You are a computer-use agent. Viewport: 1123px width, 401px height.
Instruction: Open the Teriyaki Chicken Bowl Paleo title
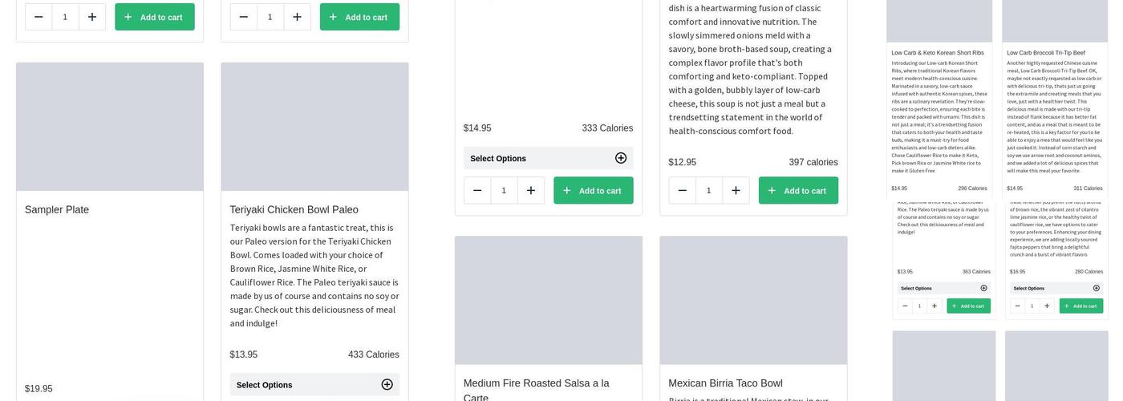pyautogui.click(x=294, y=210)
